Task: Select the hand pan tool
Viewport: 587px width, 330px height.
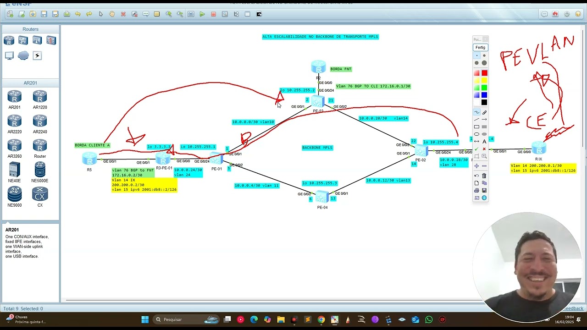Action: point(112,14)
